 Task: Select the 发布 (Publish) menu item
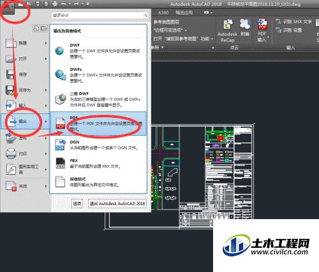26,138
